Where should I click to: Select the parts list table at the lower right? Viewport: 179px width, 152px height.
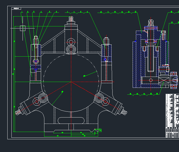click(172, 116)
